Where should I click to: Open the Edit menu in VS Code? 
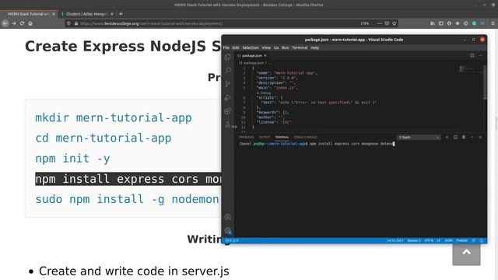(x=236, y=47)
